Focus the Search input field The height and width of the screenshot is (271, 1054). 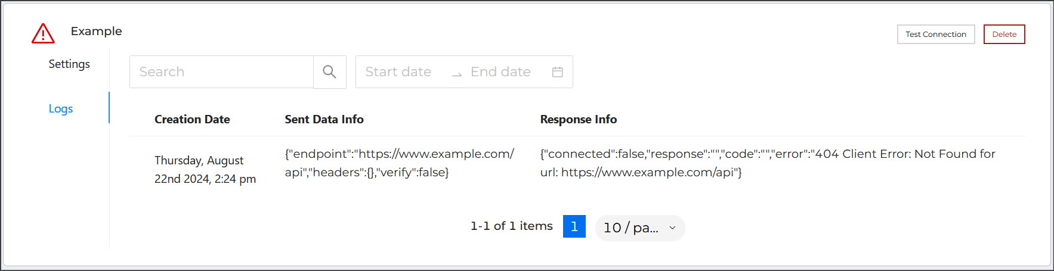221,72
